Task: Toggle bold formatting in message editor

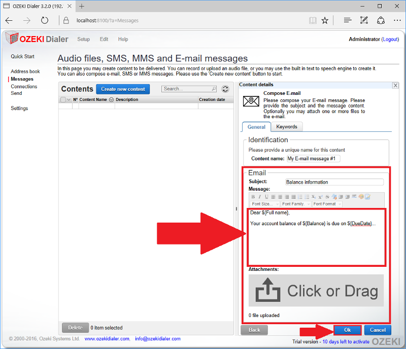Action: coord(253,197)
